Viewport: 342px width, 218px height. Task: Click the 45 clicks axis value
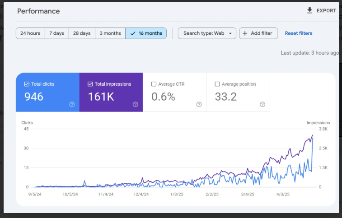pyautogui.click(x=26, y=129)
